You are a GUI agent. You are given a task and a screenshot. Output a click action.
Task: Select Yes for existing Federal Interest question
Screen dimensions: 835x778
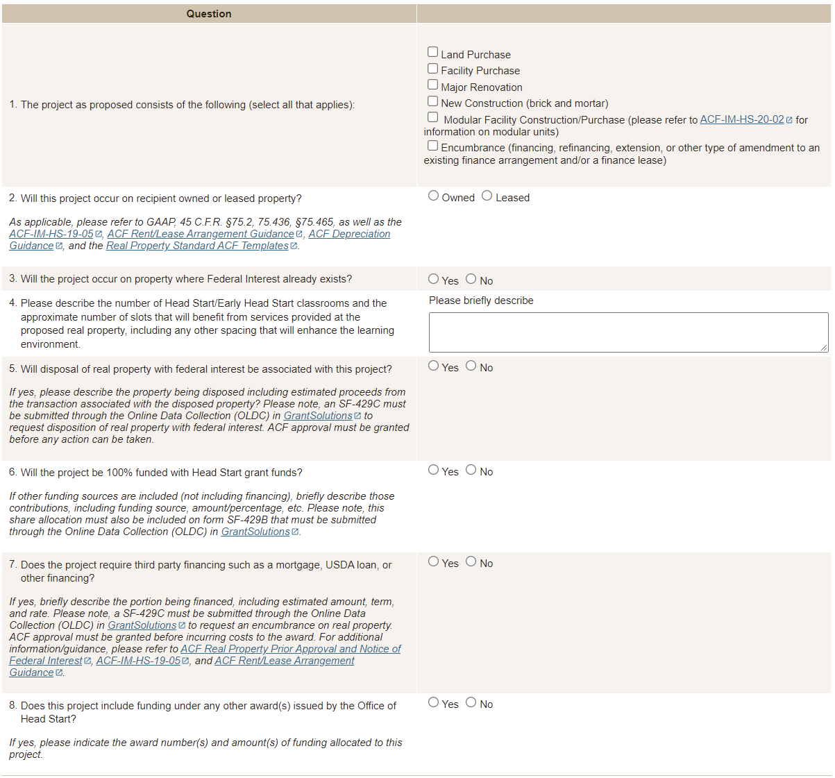click(x=433, y=279)
